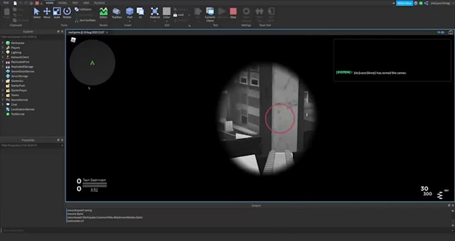The height and width of the screenshot is (241, 455).
Task: Click the Roblox menu icon in game viewport
Action: click(x=73, y=39)
